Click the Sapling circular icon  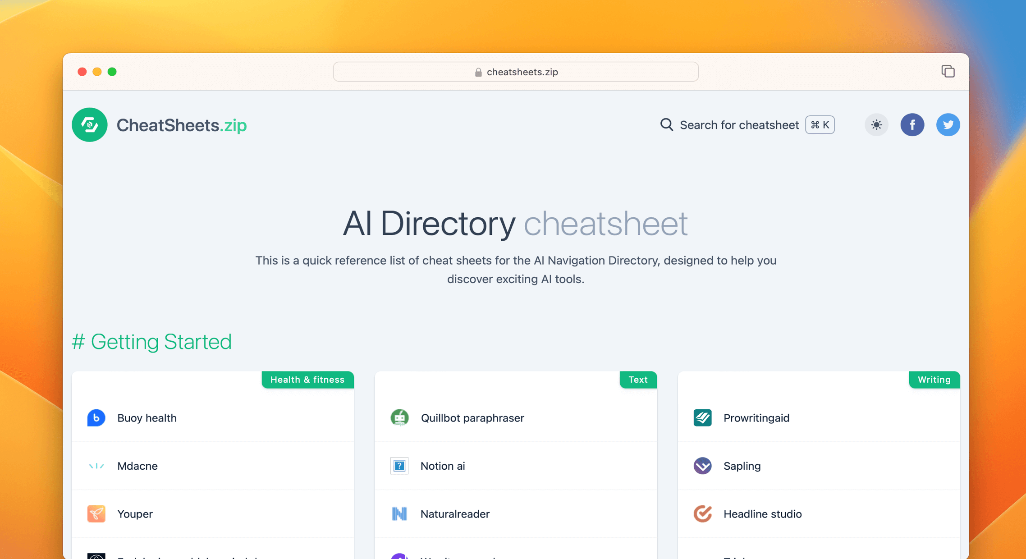(x=702, y=466)
